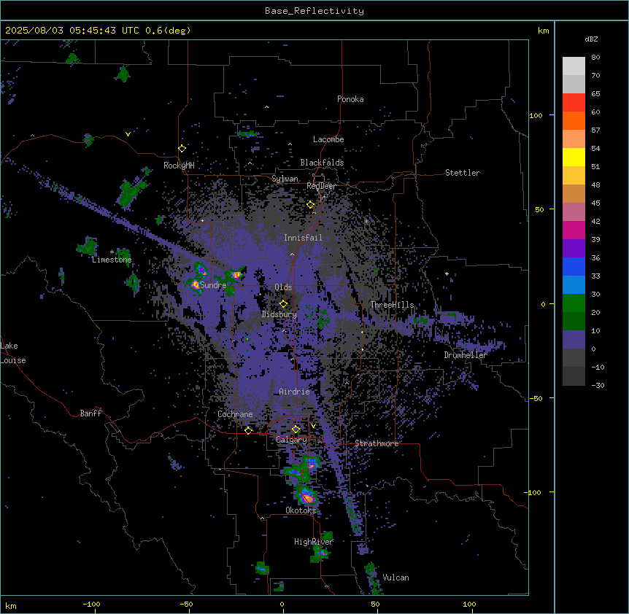Select the green 20-30 dBZ legend swatch
Image resolution: width=629 pixels, height=614 pixels.
click(x=574, y=303)
